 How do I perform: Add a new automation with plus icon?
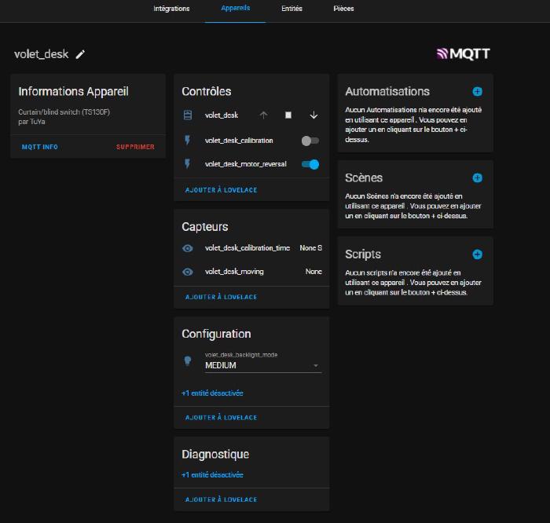click(477, 92)
